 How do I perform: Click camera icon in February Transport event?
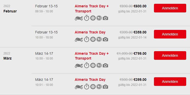106,18
